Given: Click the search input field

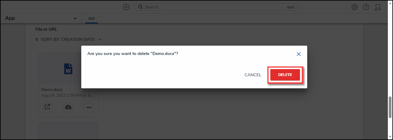Looking at the screenshot, I should (x=214, y=7).
